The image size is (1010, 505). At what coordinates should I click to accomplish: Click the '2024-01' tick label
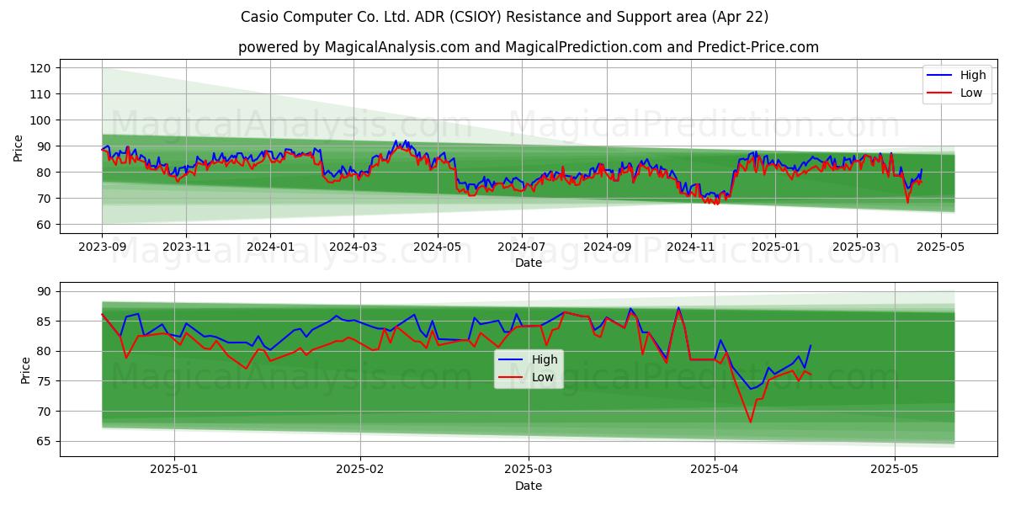pos(270,247)
